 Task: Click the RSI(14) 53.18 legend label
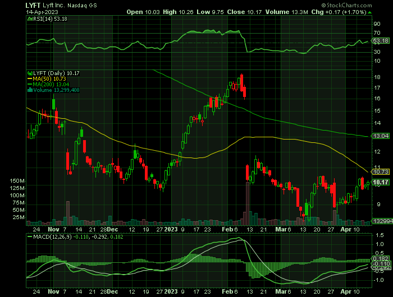[x=50, y=18]
